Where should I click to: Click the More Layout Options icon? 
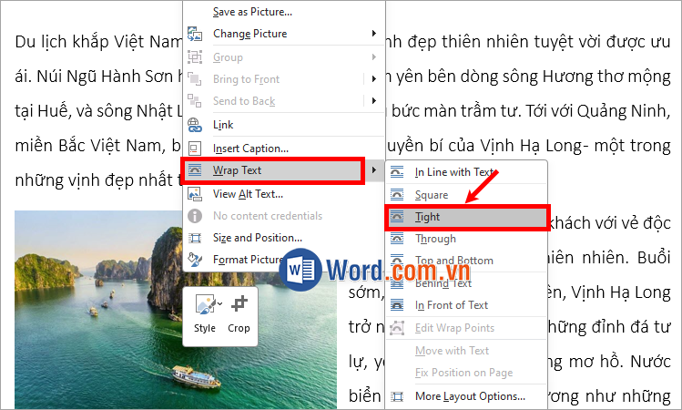coord(397,396)
